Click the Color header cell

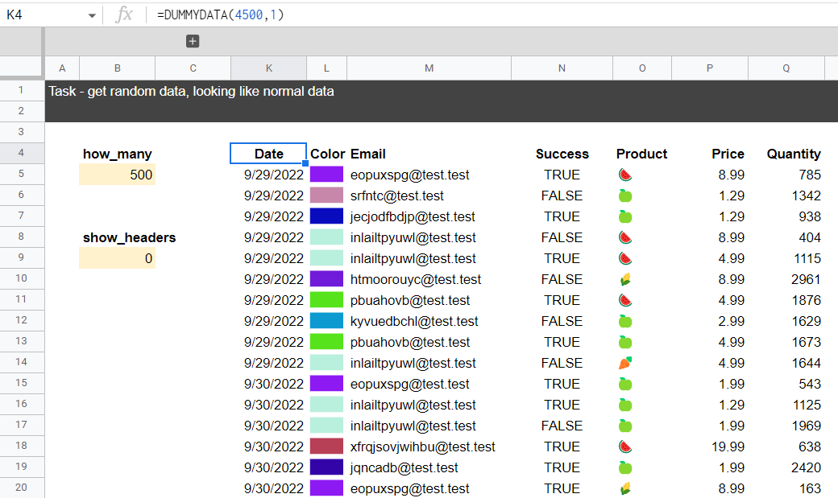326,154
